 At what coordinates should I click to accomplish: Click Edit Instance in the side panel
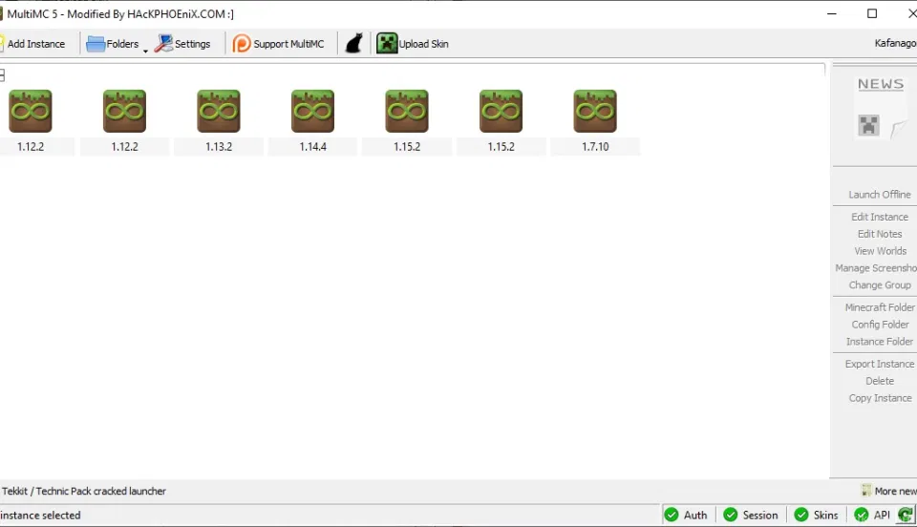[x=880, y=217]
